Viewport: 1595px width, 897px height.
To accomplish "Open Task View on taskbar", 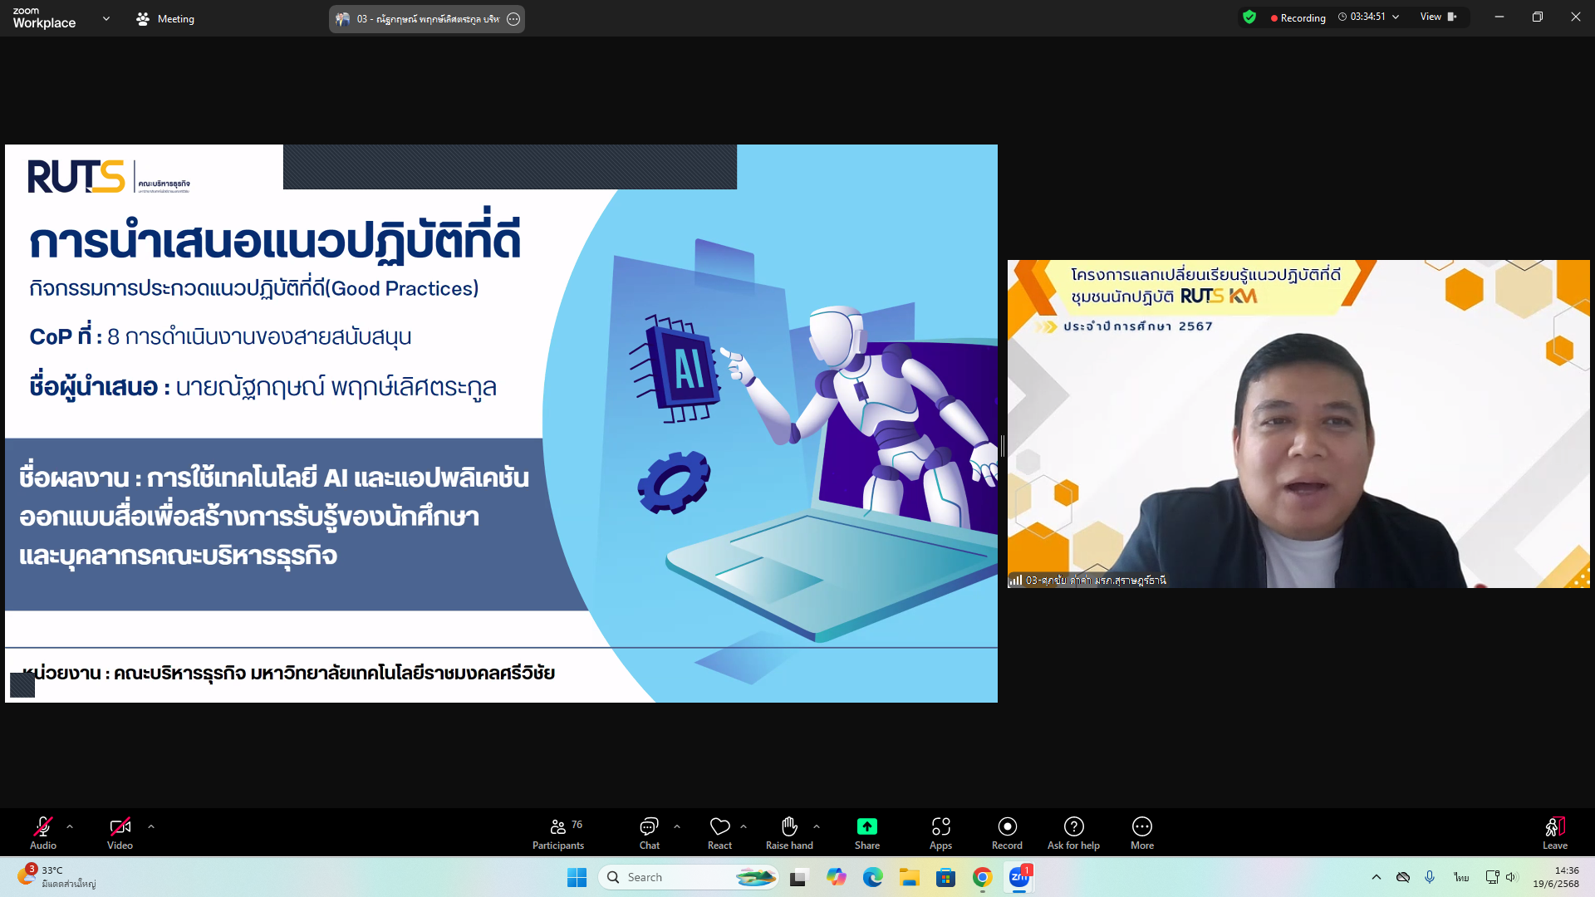I will 798,877.
